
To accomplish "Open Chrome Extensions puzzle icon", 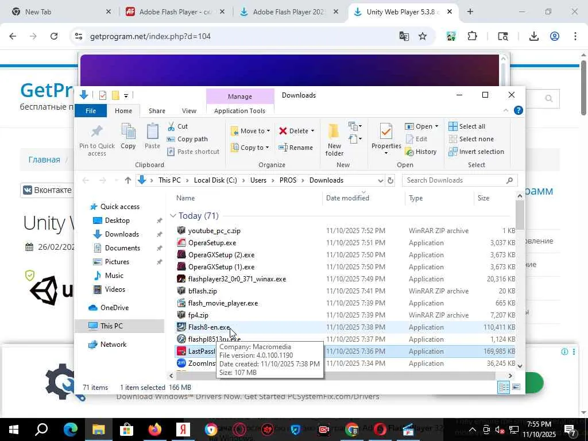I will click(472, 36).
